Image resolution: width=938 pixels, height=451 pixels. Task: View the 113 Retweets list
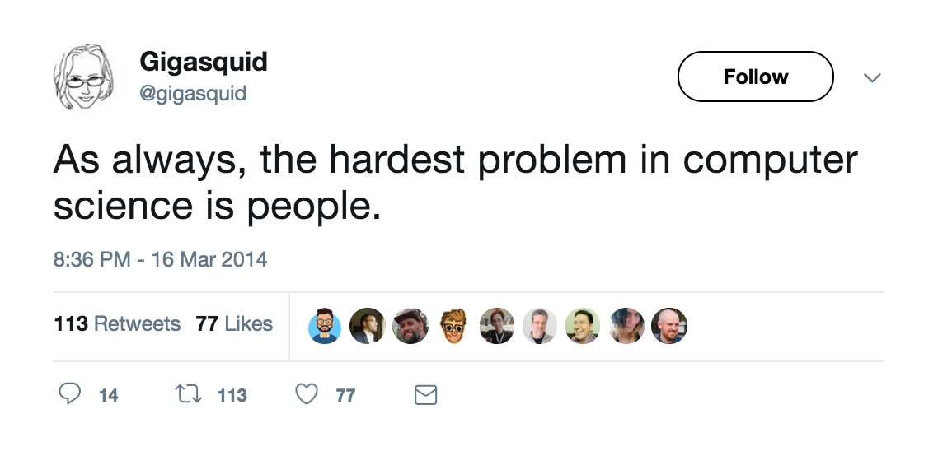pyautogui.click(x=117, y=324)
